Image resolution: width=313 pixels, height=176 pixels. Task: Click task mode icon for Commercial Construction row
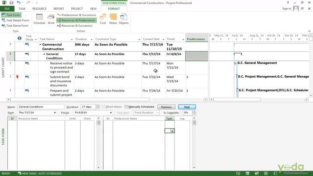point(27,44)
